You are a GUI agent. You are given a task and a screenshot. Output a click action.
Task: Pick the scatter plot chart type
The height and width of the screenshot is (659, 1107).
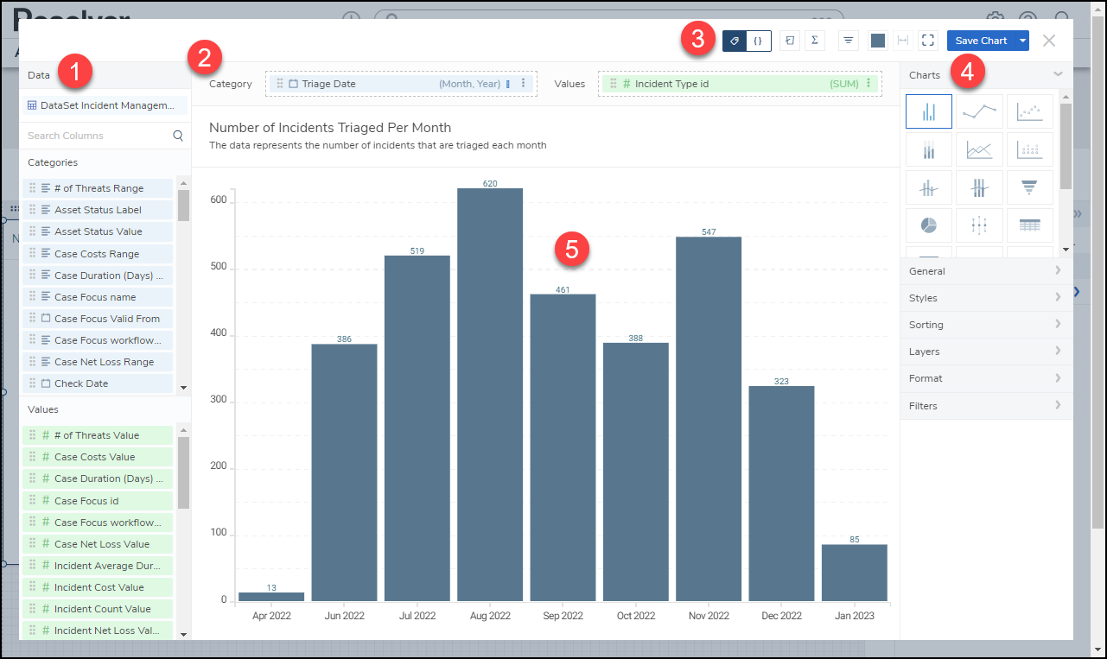pyautogui.click(x=1029, y=111)
